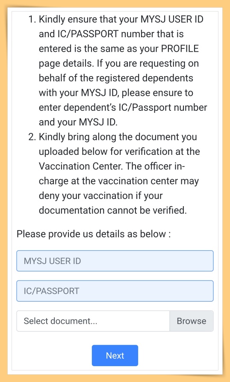230x382 pixels.
Task: Click 'charge at the vaccination center may' line
Action: pos(119,181)
